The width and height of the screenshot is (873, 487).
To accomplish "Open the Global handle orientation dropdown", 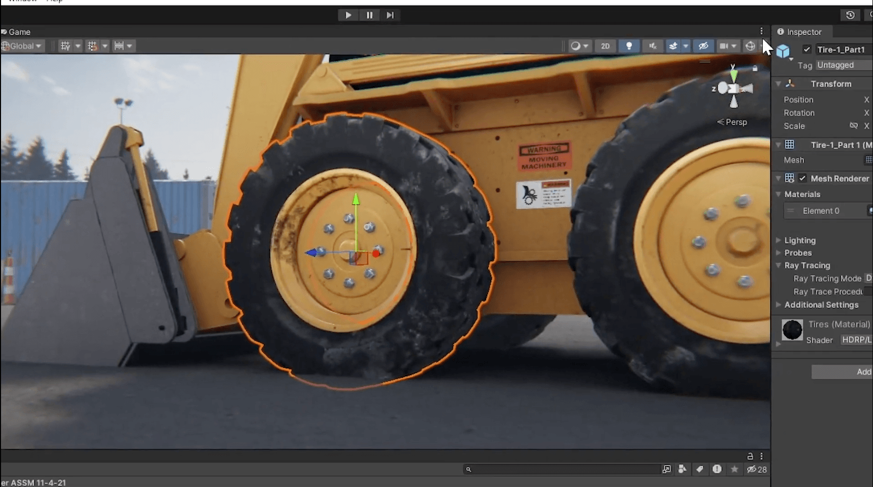I will point(22,46).
